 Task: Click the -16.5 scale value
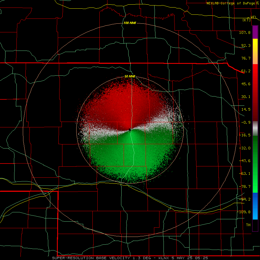click(x=245, y=135)
